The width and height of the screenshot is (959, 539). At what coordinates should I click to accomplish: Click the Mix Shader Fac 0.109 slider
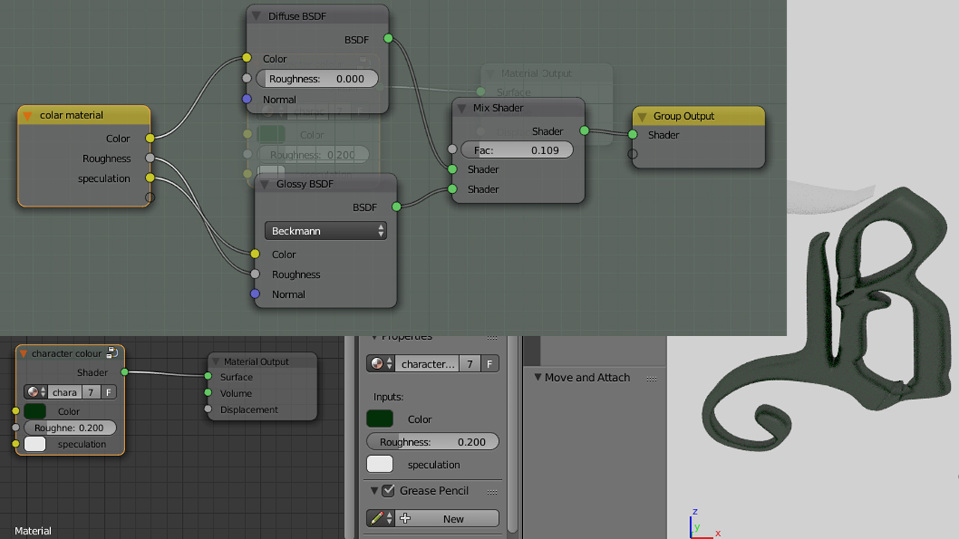pyautogui.click(x=516, y=150)
